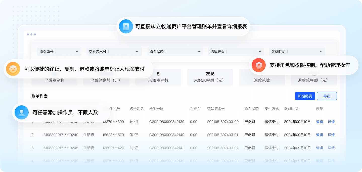Open the 缴费单号 dropdown

click(59, 52)
